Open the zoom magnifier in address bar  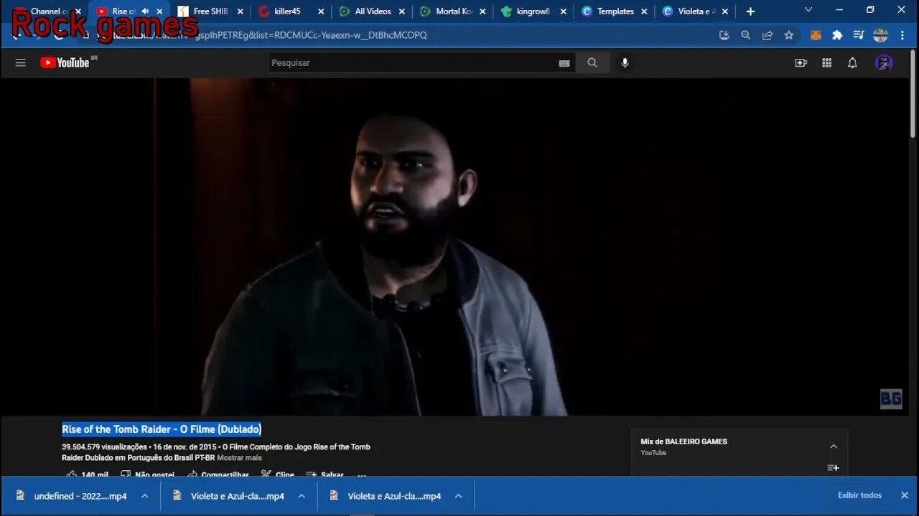click(x=745, y=35)
